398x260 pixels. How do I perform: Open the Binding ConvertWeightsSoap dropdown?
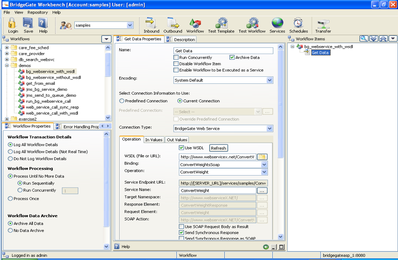coord(264,165)
